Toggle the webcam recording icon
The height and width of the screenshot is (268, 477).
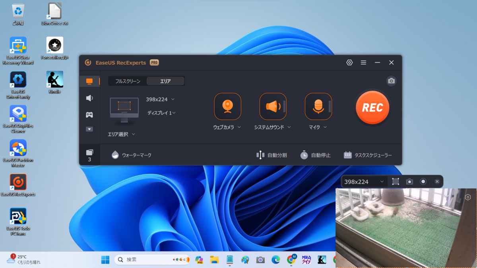pyautogui.click(x=227, y=106)
